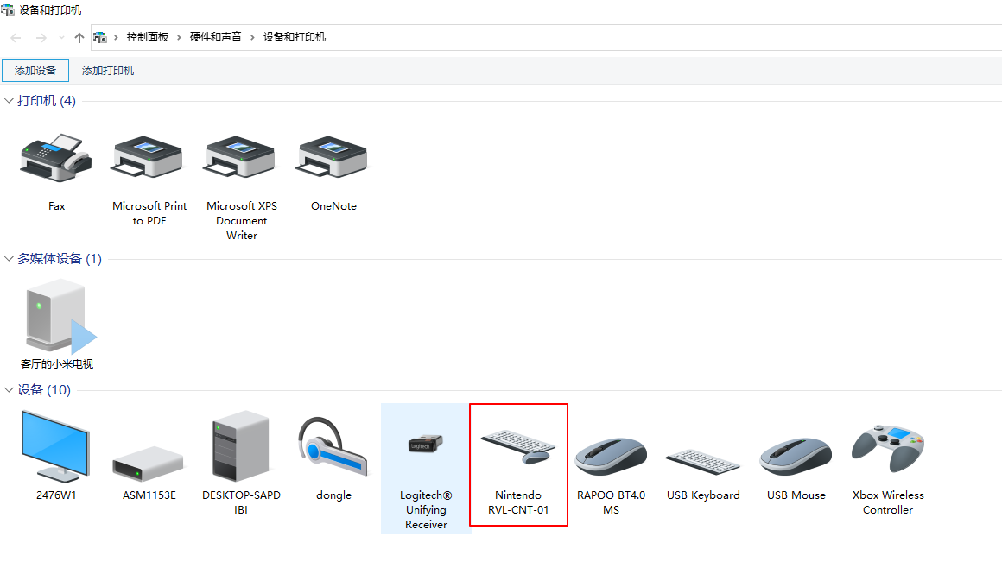This screenshot has height=587, width=1002.
Task: Collapse the 设备 (10) section
Action: pyautogui.click(x=9, y=389)
